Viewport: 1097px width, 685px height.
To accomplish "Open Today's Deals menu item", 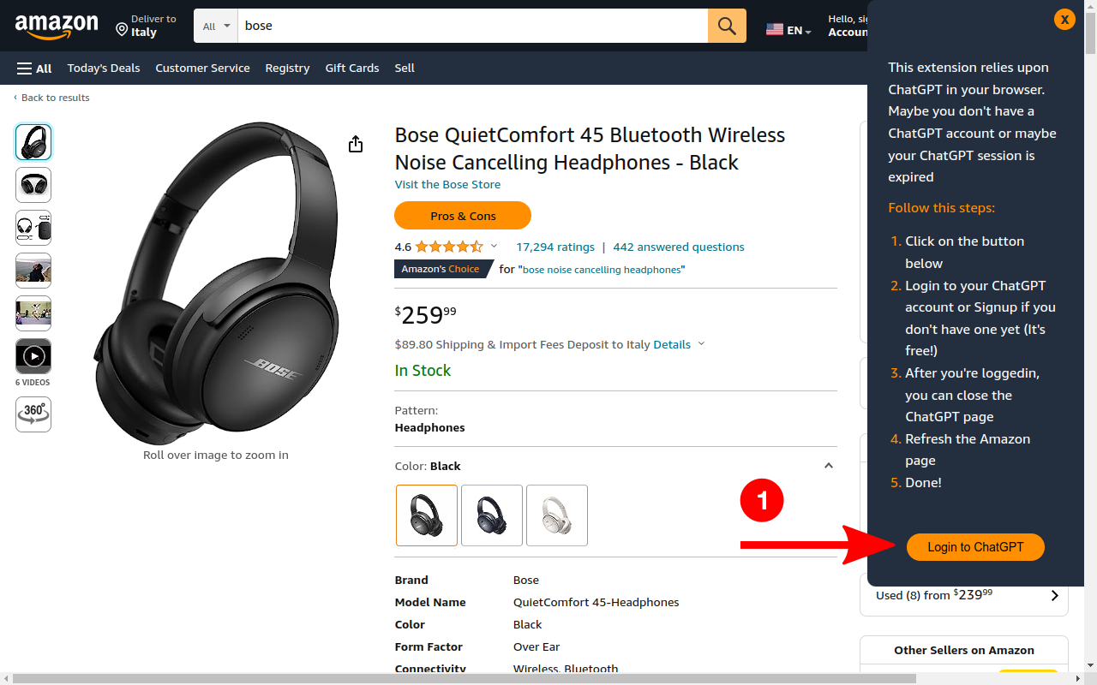I will coord(104,68).
